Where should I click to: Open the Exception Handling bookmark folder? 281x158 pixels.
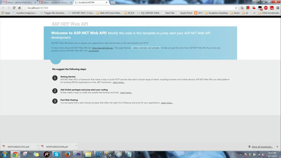pos(216,13)
